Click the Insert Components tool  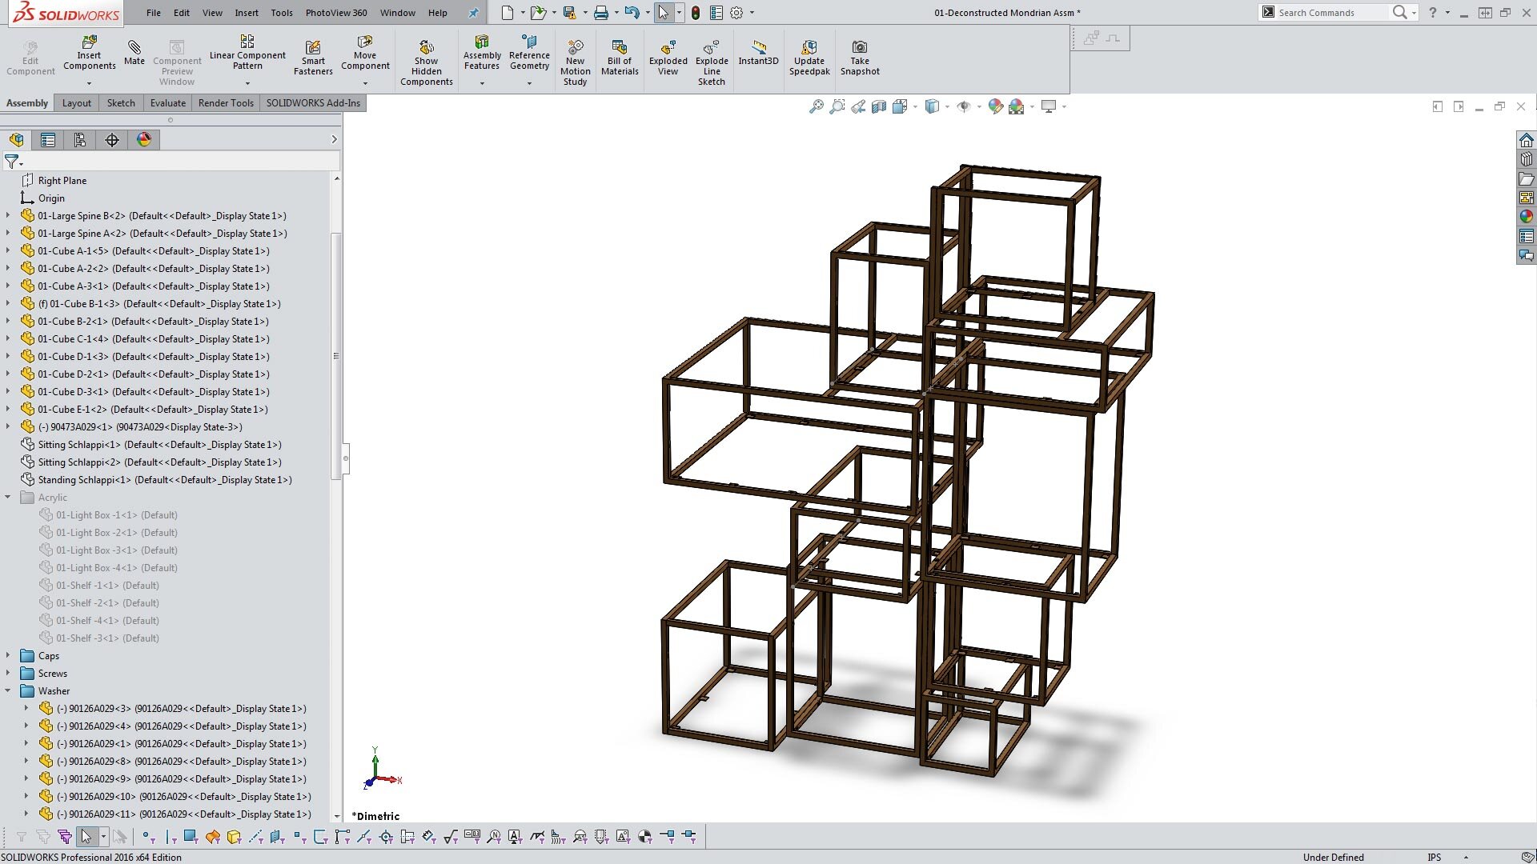(89, 53)
